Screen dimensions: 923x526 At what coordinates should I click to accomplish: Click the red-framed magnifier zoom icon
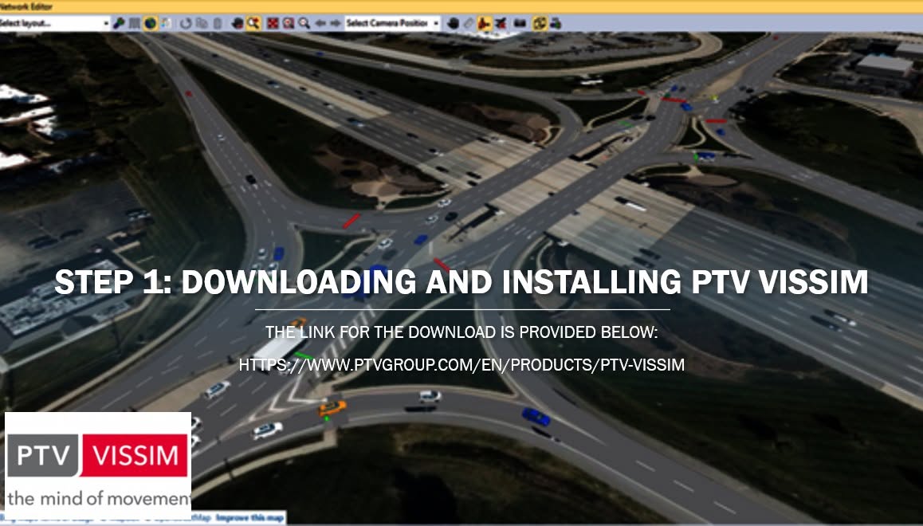289,24
